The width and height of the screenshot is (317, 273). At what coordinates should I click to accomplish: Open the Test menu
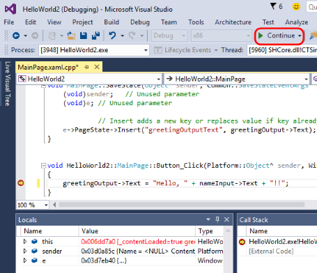[268, 22]
